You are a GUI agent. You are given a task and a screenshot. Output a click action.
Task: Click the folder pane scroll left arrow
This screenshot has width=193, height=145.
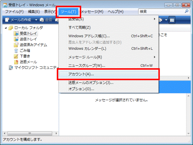tap(5, 133)
